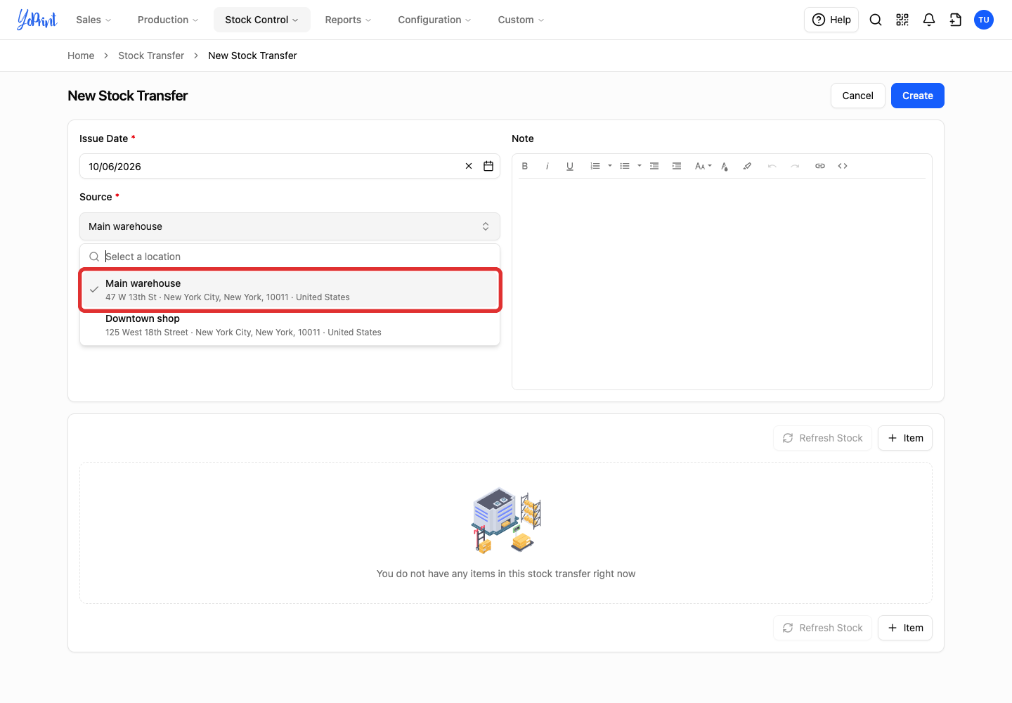The image size is (1012, 703).
Task: Insert a bulleted list in Note
Action: click(625, 166)
